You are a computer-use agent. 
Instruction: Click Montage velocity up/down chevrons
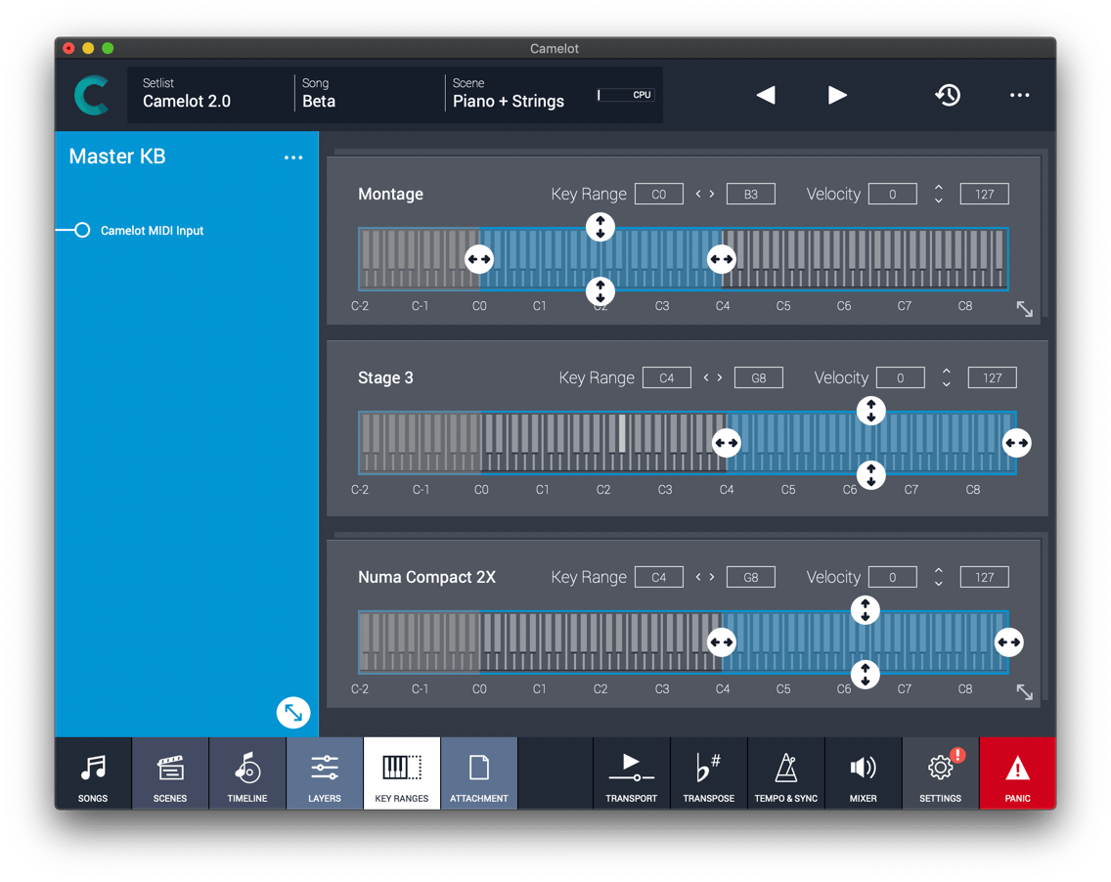939,195
